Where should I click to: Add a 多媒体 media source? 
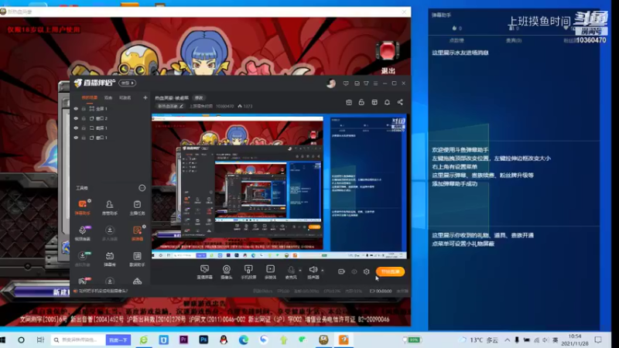tap(270, 272)
